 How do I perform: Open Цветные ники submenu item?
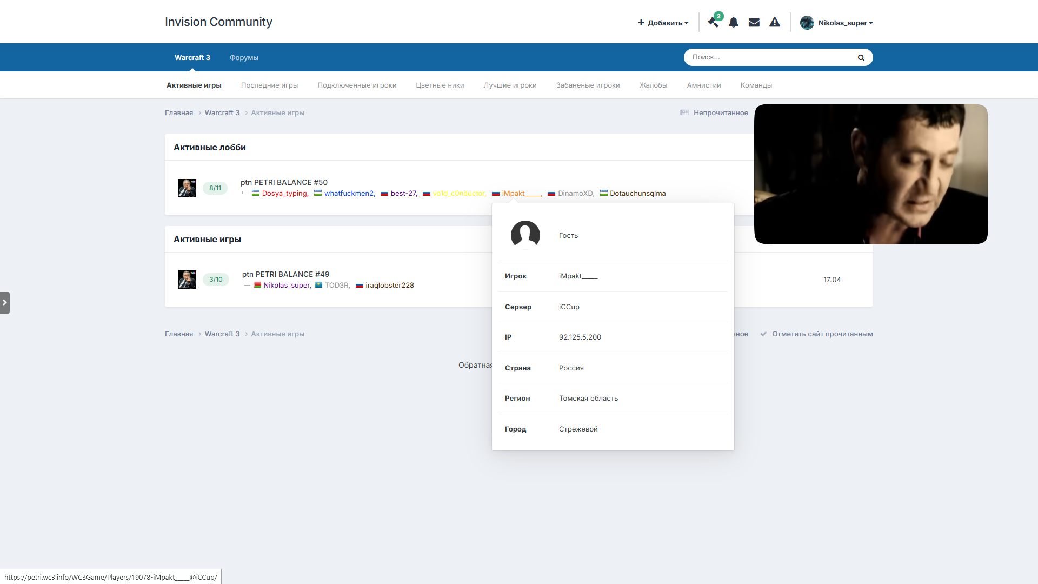tap(440, 85)
